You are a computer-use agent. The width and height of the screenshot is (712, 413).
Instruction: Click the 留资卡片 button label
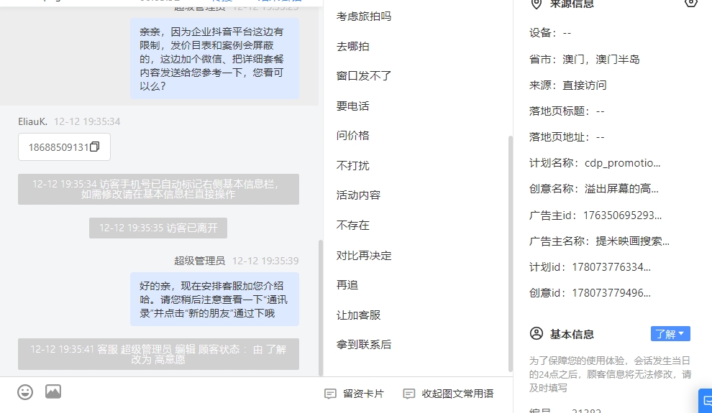363,394
